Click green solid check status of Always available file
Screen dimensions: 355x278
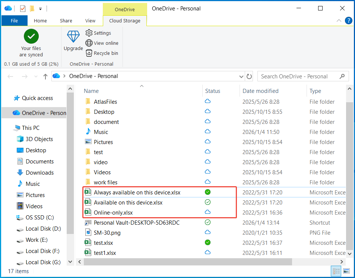pos(207,192)
